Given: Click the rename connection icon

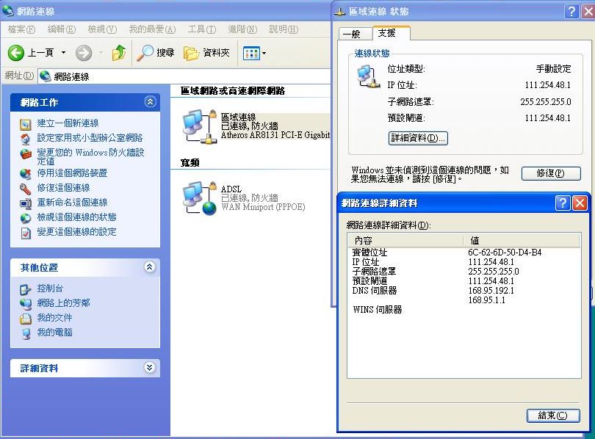Looking at the screenshot, I should click(26, 203).
